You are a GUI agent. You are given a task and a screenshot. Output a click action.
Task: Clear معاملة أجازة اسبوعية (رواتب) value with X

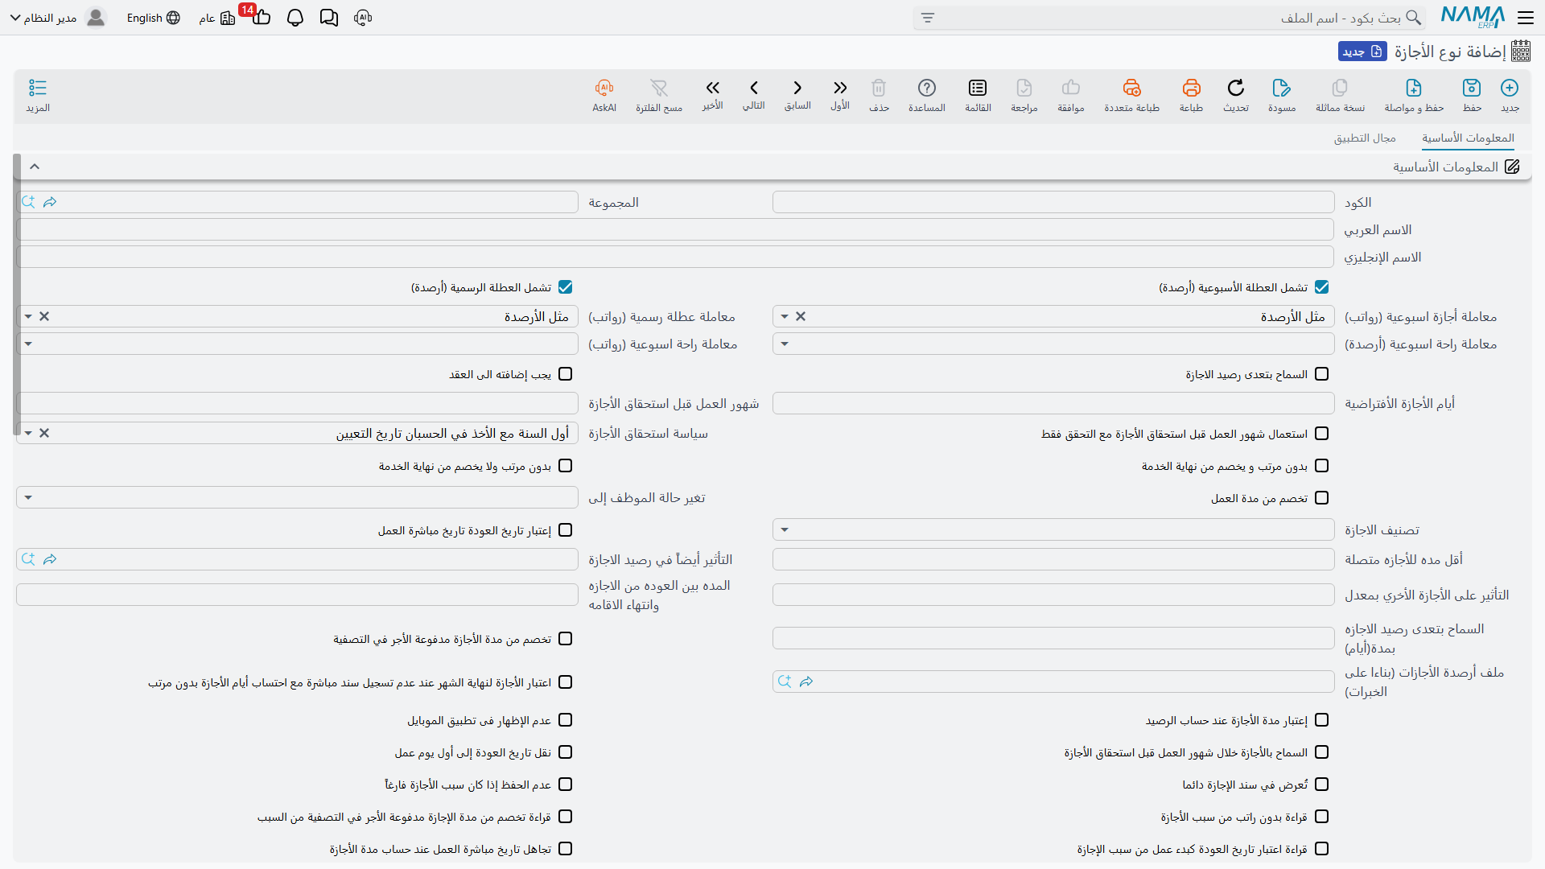coord(801,317)
